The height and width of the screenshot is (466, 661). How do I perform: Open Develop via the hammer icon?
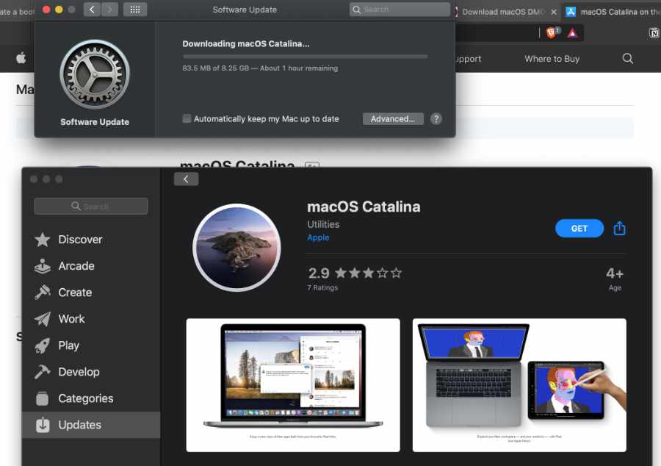43,372
